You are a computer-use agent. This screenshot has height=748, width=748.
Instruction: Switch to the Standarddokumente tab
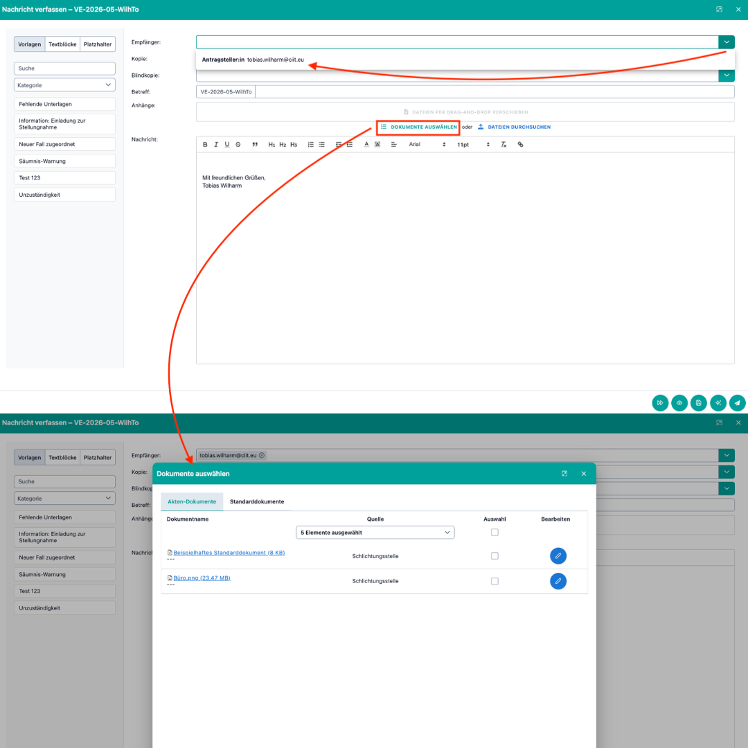(x=257, y=501)
